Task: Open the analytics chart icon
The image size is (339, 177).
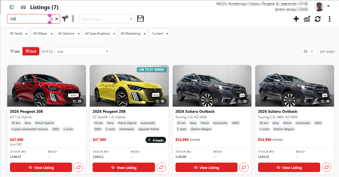Action: coord(307,19)
